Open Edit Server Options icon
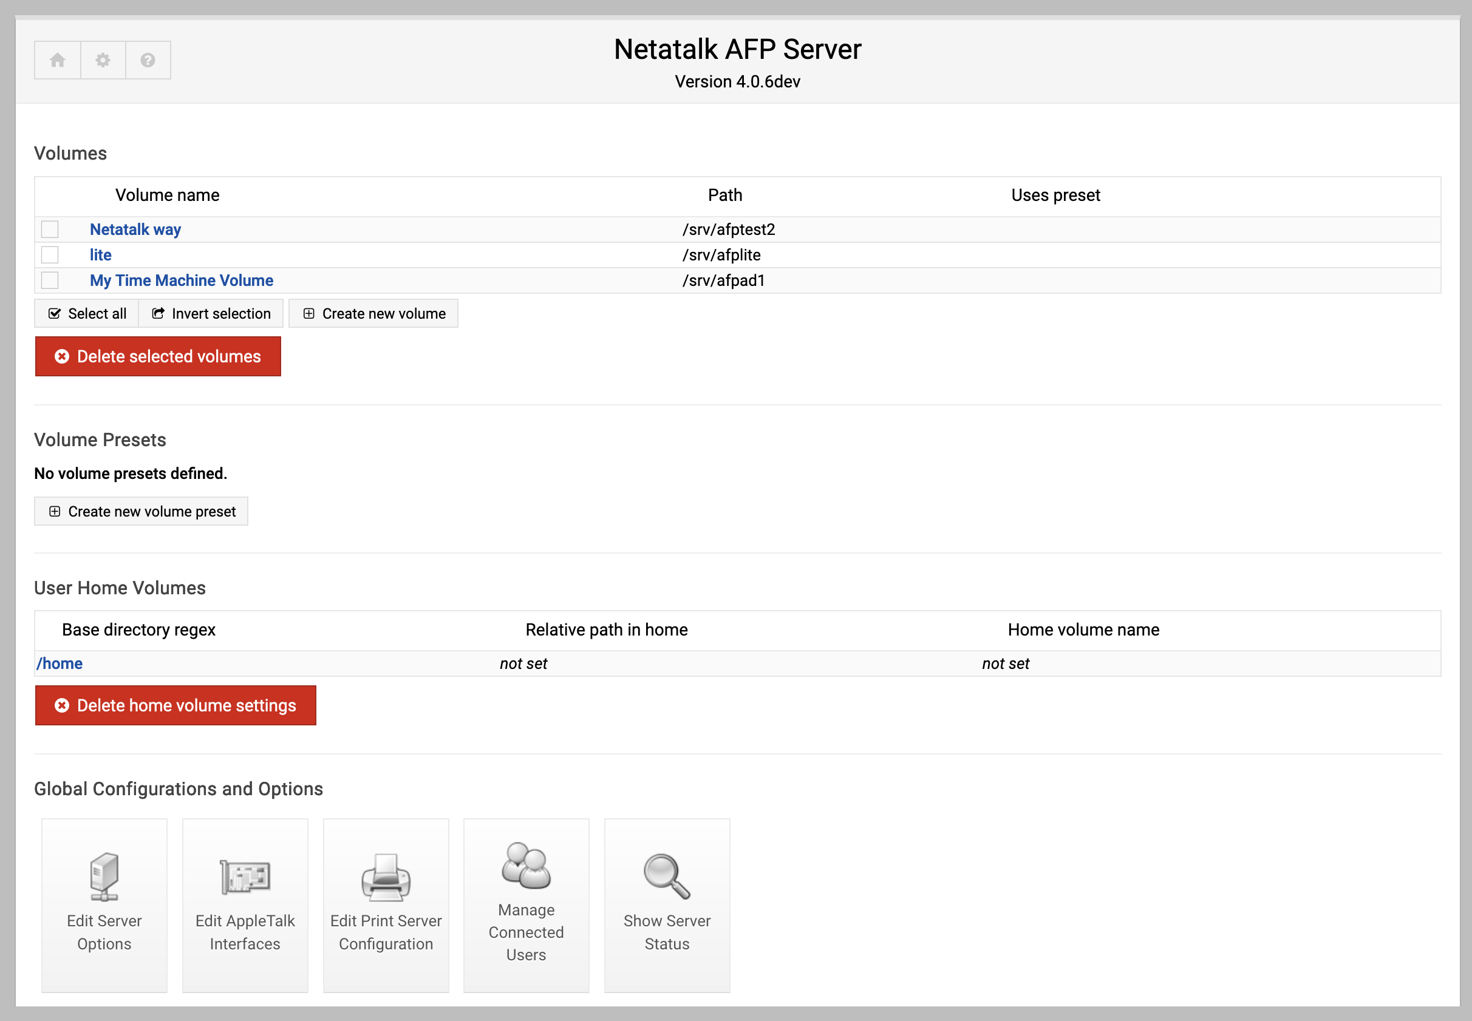The image size is (1472, 1021). (104, 905)
